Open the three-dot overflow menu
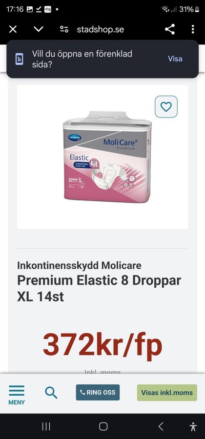 coord(193,29)
